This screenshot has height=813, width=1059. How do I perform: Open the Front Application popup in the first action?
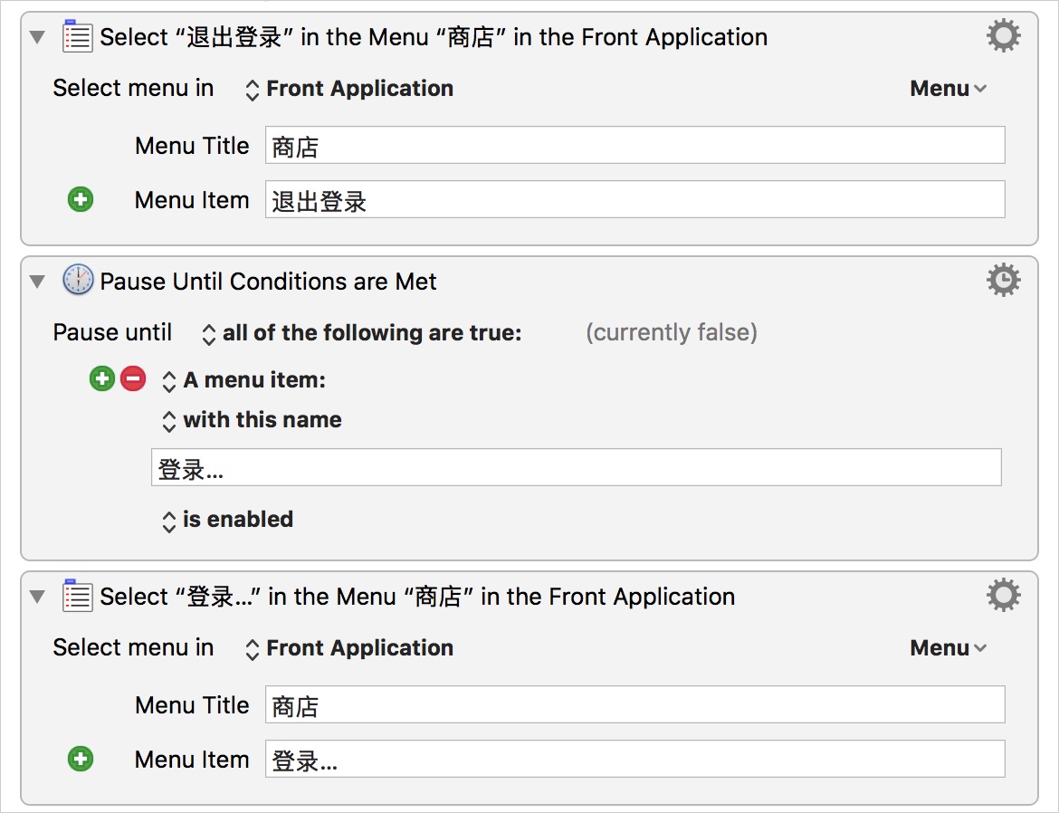349,89
